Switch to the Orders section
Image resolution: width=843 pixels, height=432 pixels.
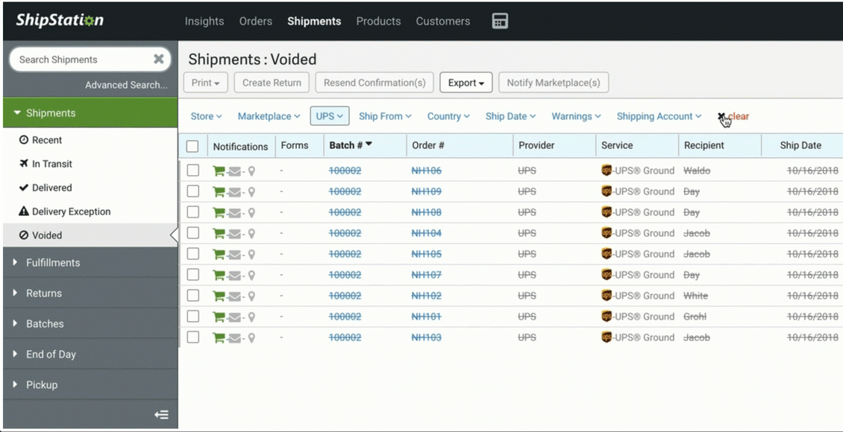256,21
